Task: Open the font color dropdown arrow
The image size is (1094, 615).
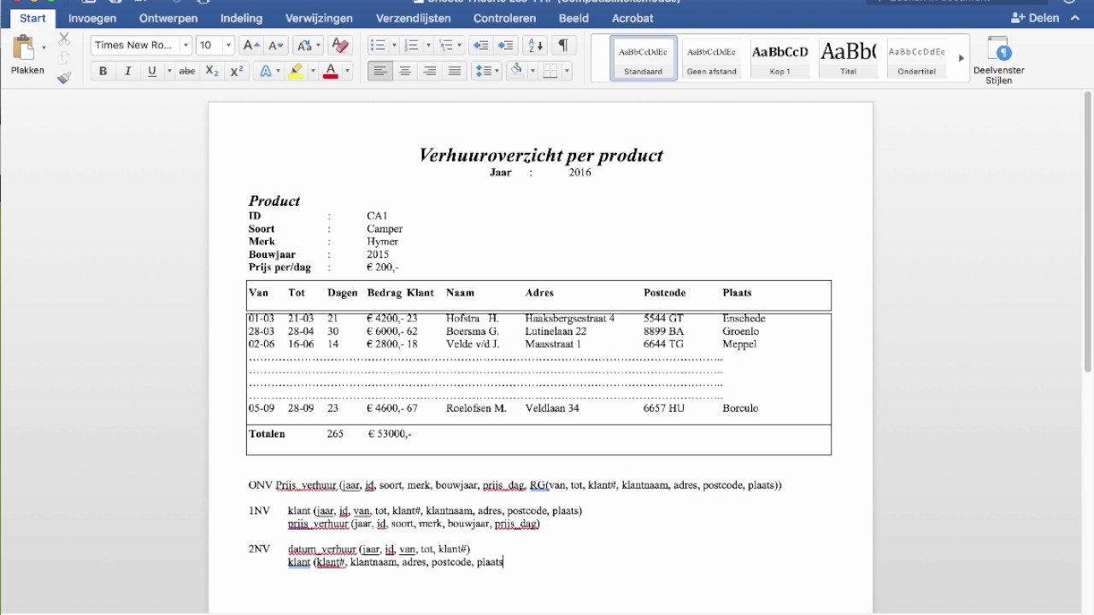Action: (x=347, y=71)
